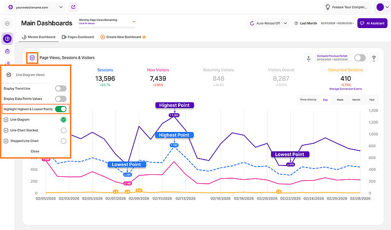This screenshot has height=230, width=391.
Task: Select the Line Chart Stacked option
Action: pyautogui.click(x=63, y=131)
